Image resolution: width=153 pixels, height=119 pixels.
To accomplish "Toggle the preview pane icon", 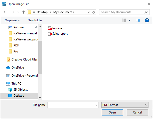I will tap(138, 20).
